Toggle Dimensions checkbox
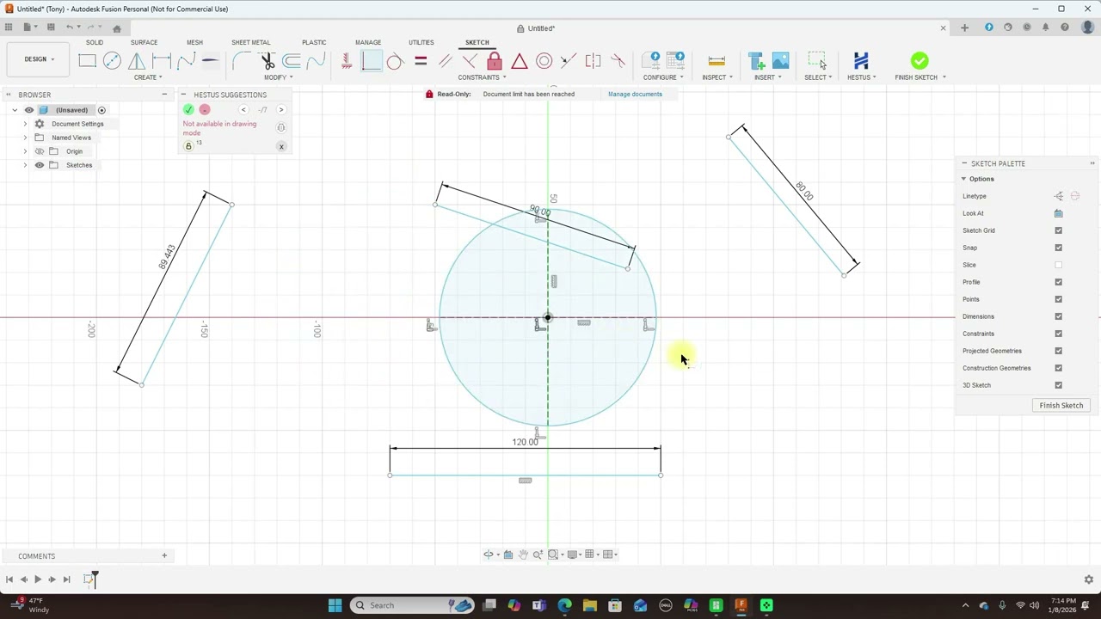The width and height of the screenshot is (1101, 619). point(1059,316)
